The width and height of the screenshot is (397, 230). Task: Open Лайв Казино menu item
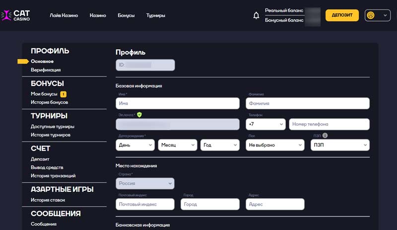click(x=64, y=15)
